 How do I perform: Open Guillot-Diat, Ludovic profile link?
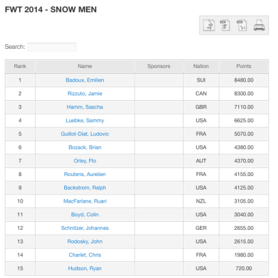click(85, 134)
